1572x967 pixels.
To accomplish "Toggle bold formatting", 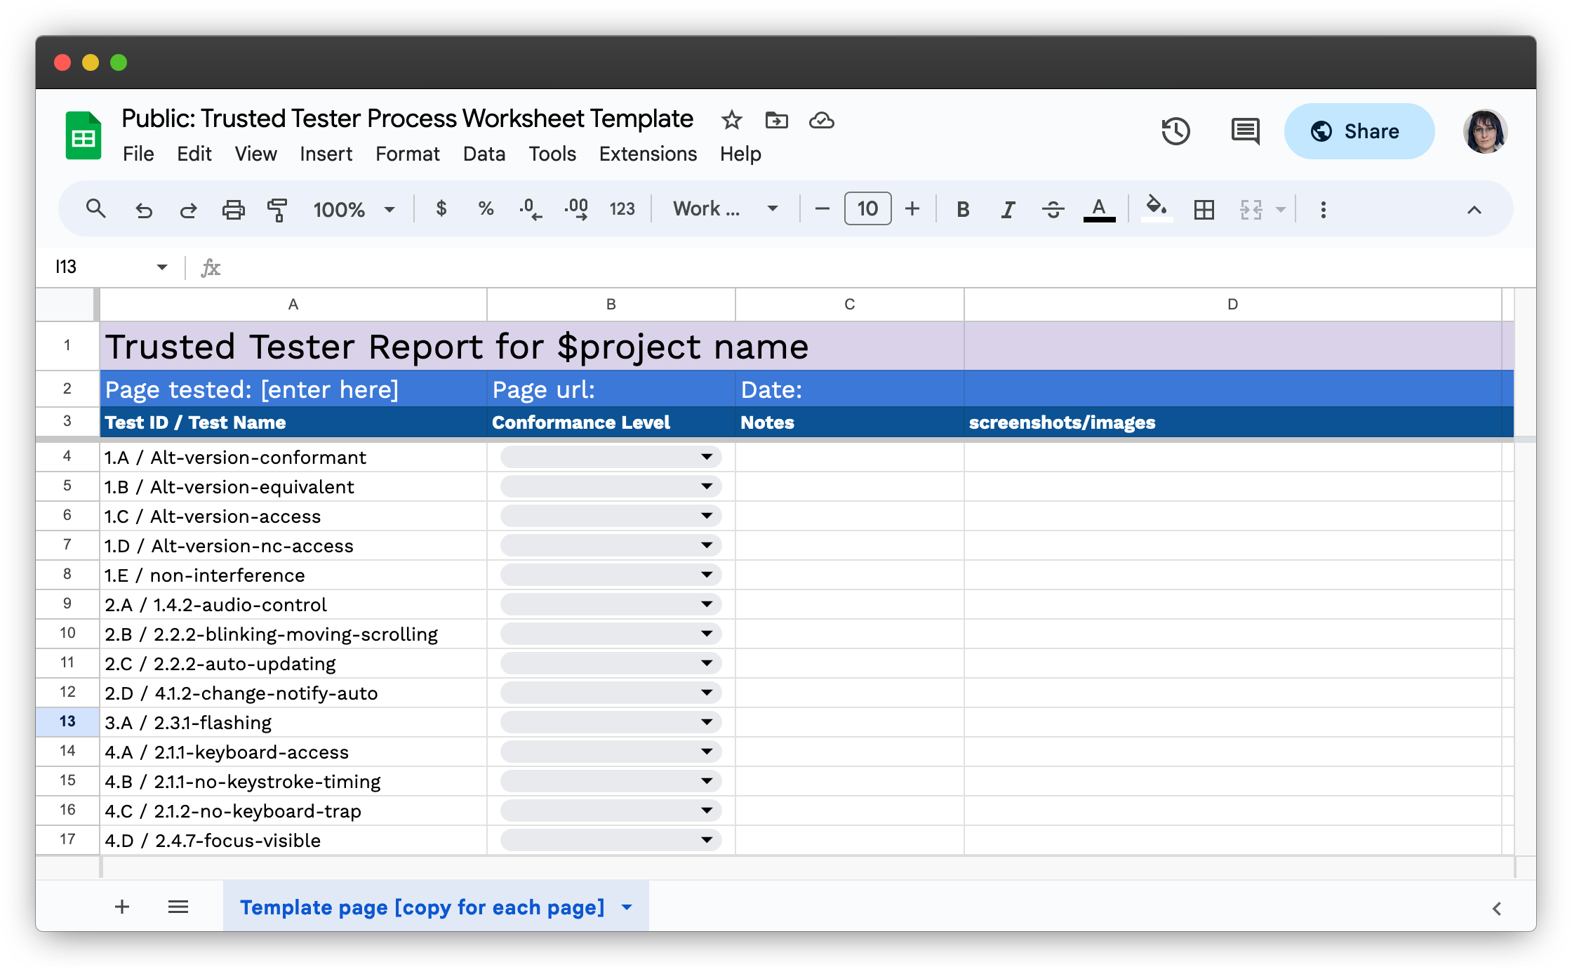I will [963, 209].
